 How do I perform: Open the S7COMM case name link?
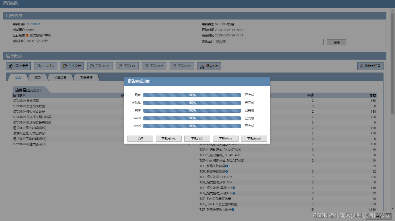click(x=34, y=24)
